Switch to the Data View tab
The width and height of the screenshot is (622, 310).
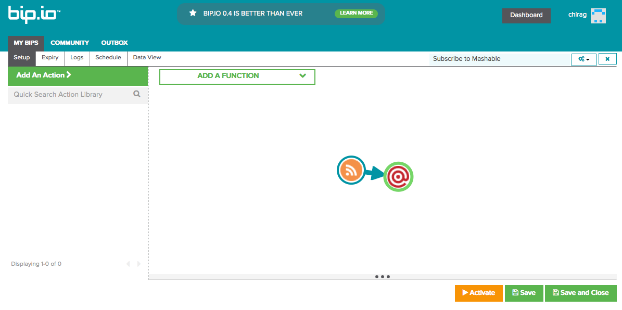(147, 58)
